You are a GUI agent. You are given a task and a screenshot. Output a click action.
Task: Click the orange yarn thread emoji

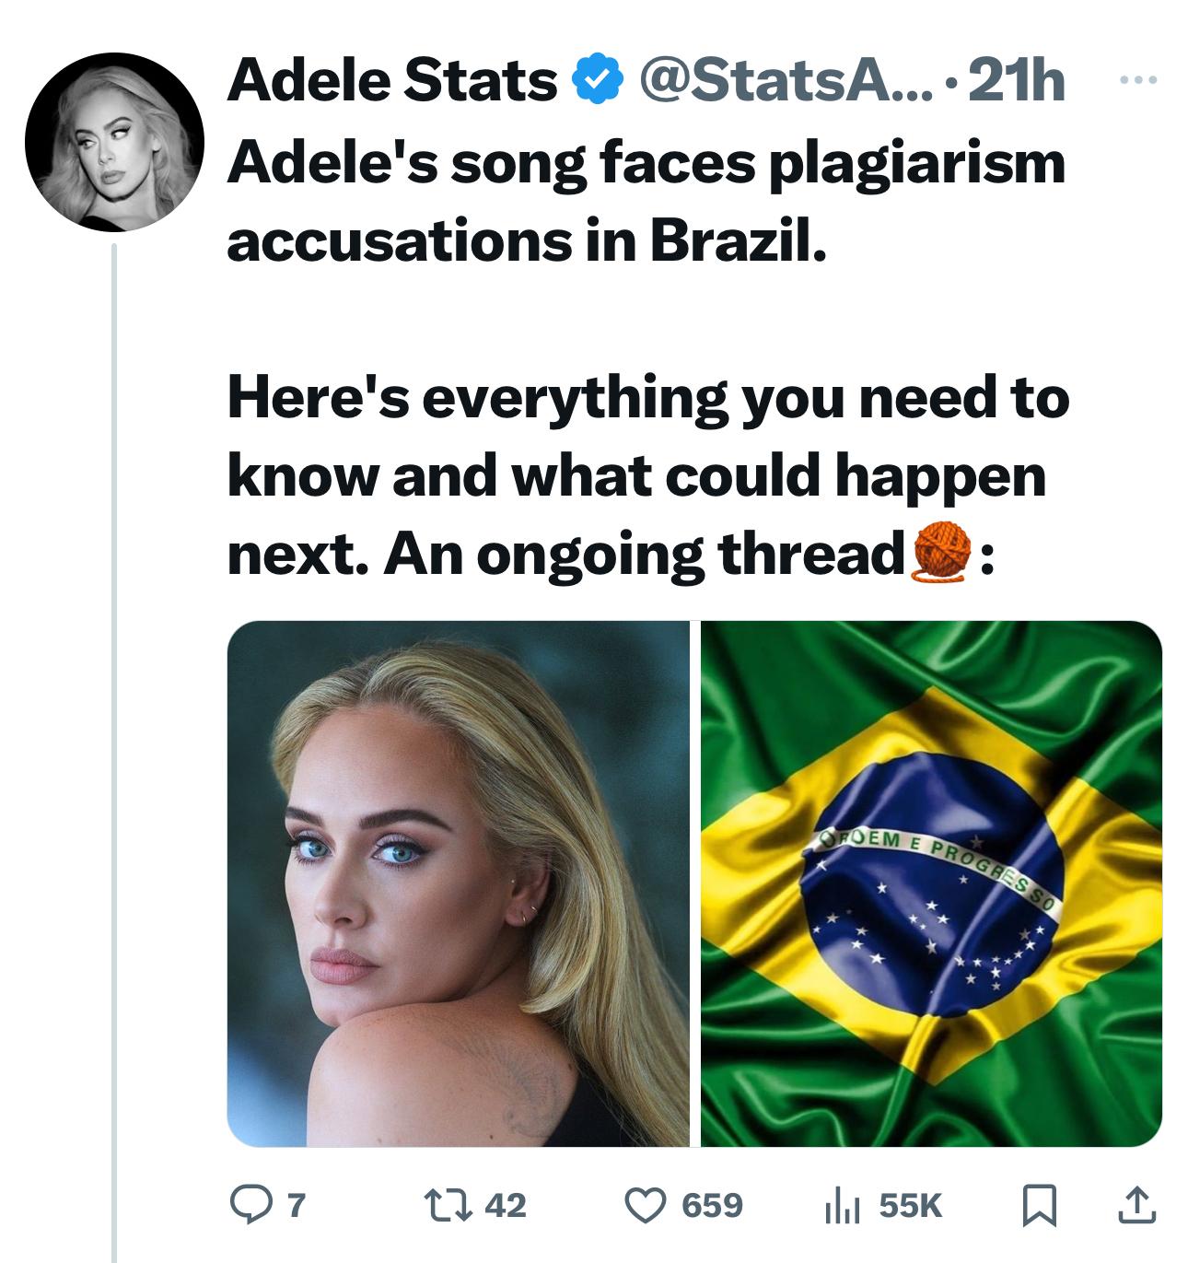(943, 552)
